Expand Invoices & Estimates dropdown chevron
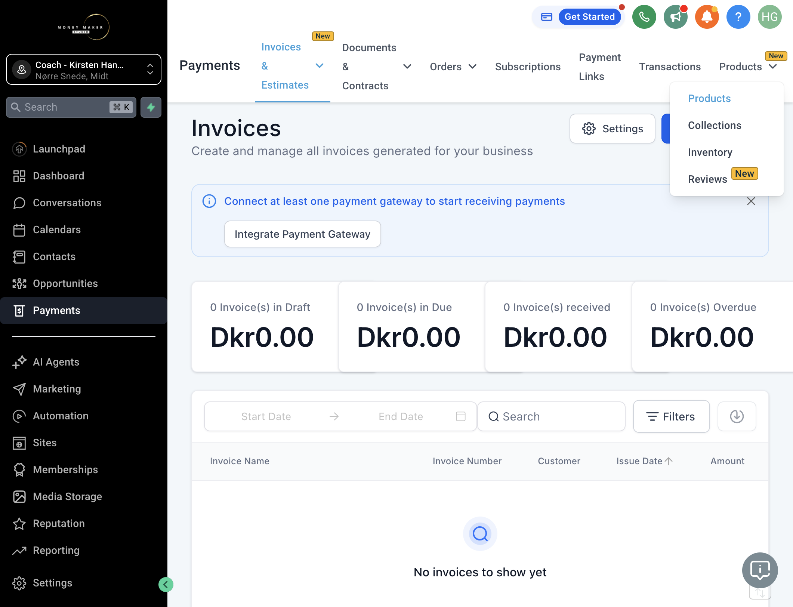 pyautogui.click(x=320, y=66)
